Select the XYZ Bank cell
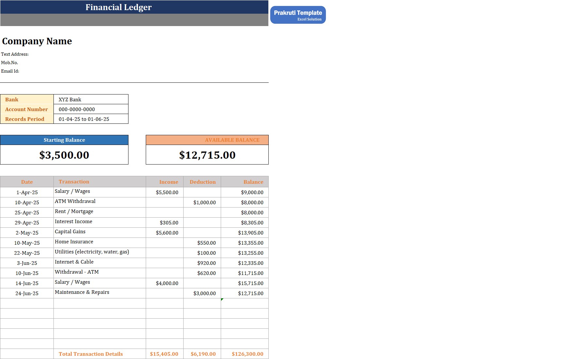The height and width of the screenshot is (359, 584). pos(91,99)
